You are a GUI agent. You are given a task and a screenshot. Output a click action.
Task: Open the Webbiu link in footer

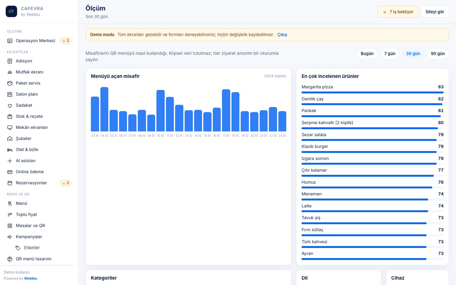pos(31,278)
